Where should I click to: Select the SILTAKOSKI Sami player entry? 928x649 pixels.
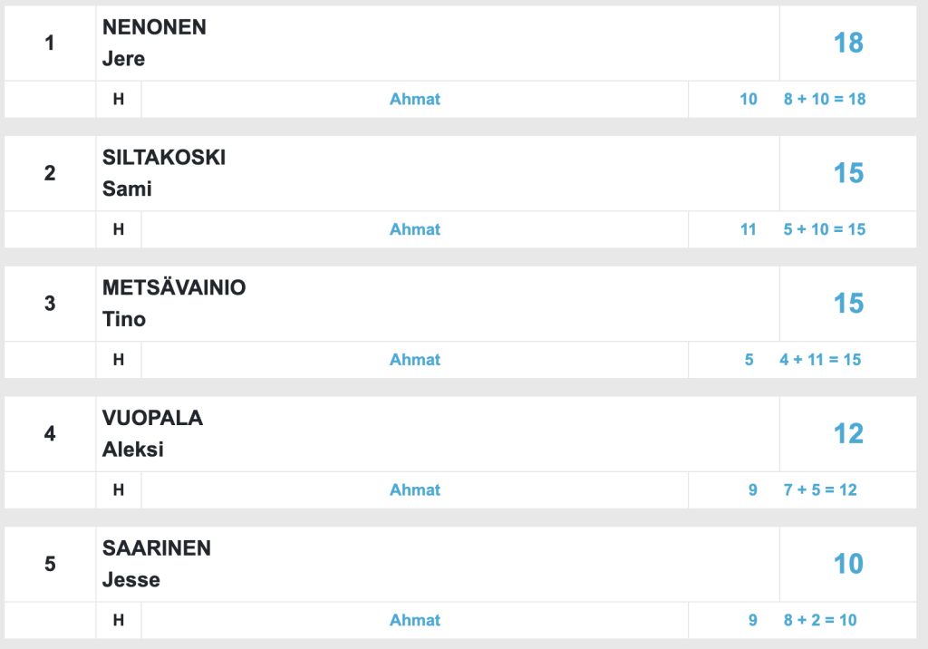(x=163, y=173)
